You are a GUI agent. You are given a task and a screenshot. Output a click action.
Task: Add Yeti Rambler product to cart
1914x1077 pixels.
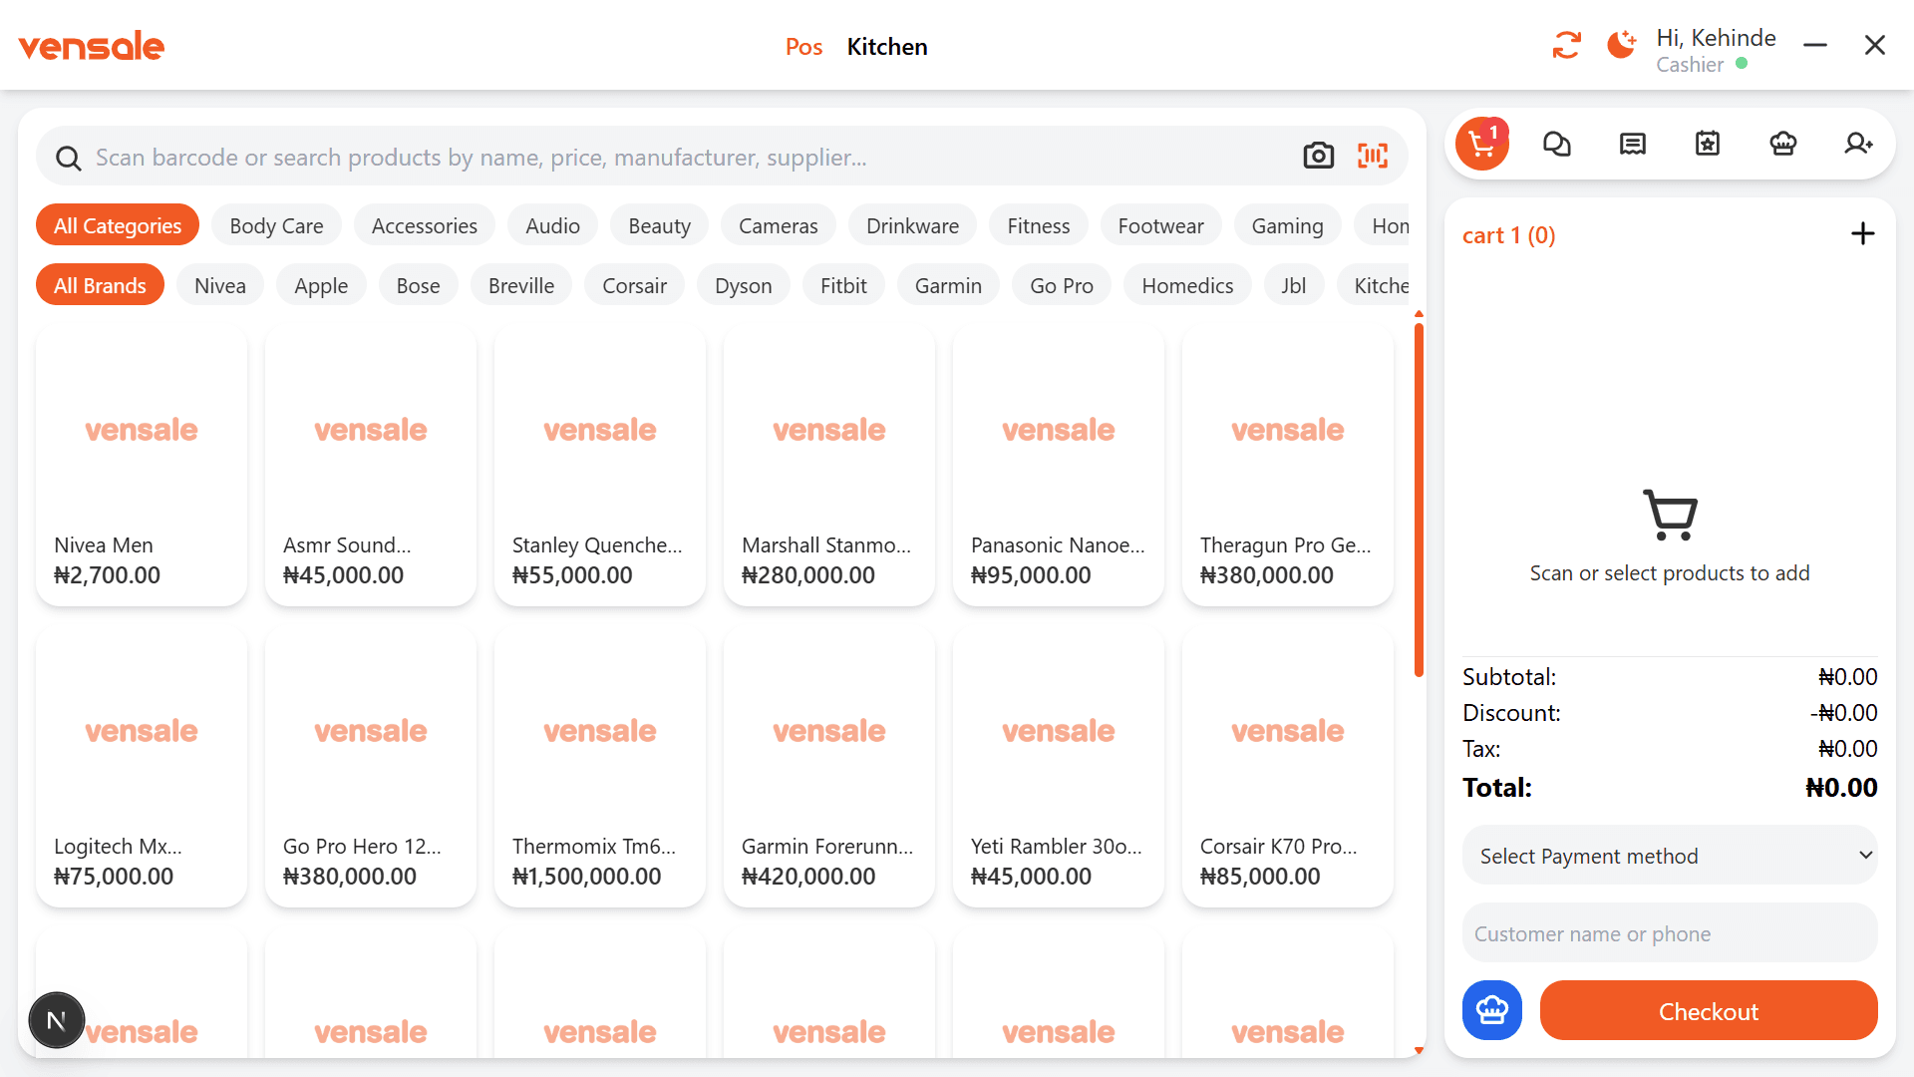1059,767
